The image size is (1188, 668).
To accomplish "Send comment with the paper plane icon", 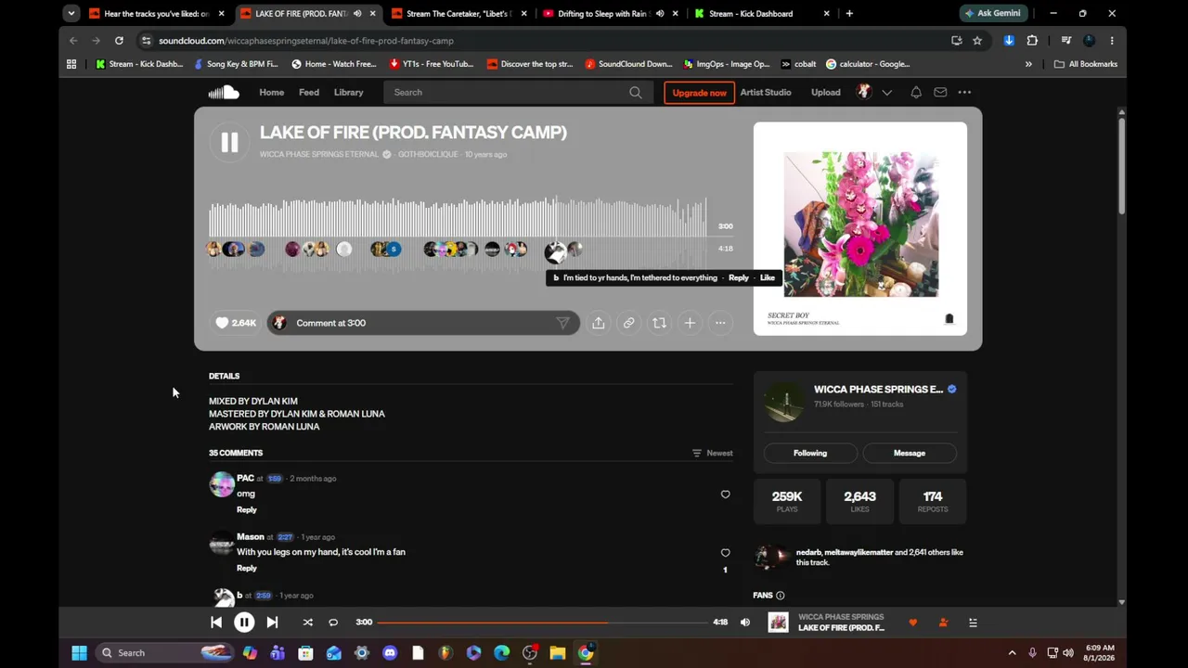I will pos(562,323).
